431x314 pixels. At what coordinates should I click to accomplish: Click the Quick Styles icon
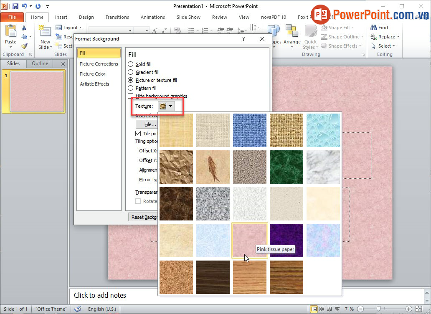(x=310, y=32)
